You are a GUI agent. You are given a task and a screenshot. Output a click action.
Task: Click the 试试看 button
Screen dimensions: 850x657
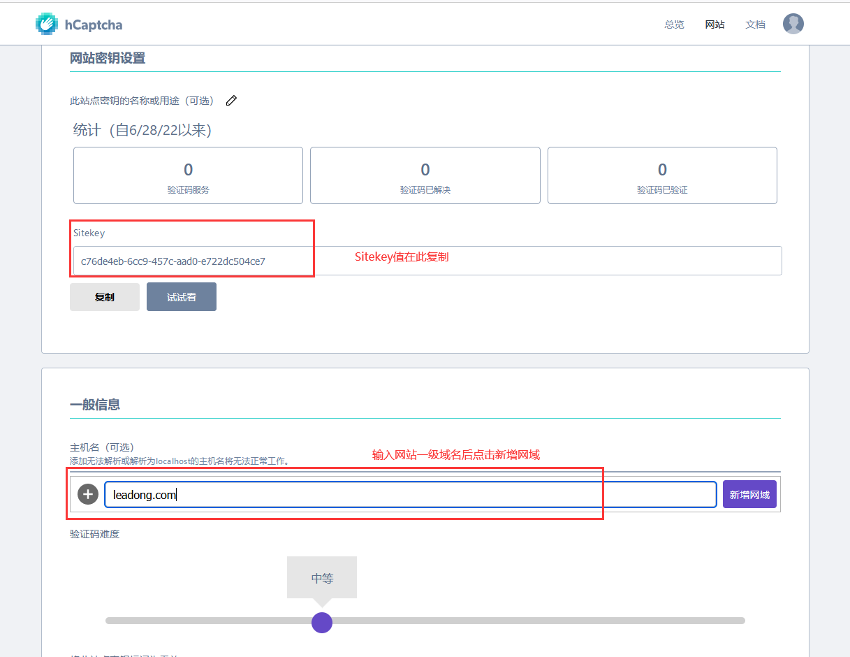[x=181, y=297]
